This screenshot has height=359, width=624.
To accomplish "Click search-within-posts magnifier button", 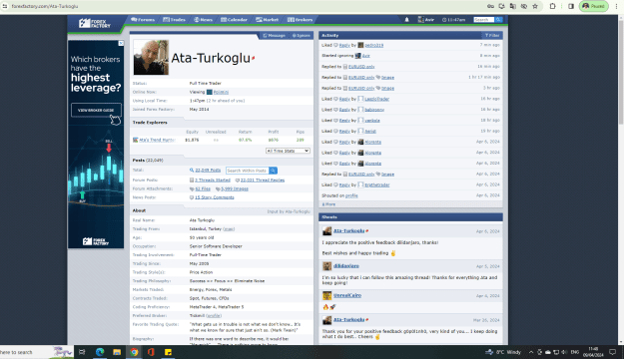I will [273, 171].
